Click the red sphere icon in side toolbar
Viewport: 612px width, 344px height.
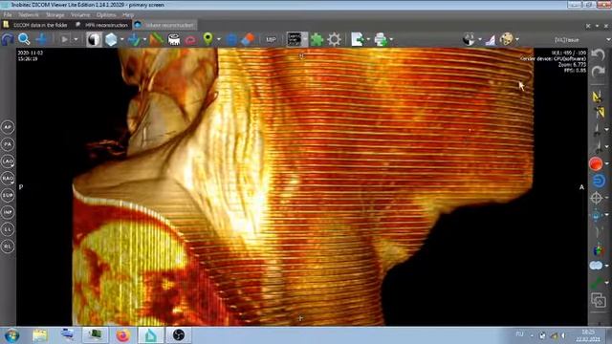click(596, 163)
